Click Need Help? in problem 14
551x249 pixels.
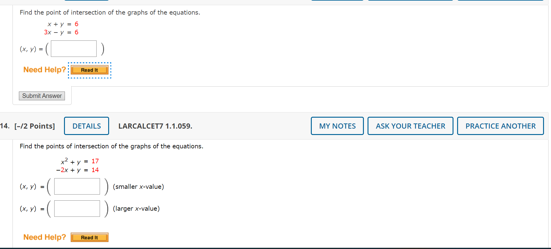[44, 237]
